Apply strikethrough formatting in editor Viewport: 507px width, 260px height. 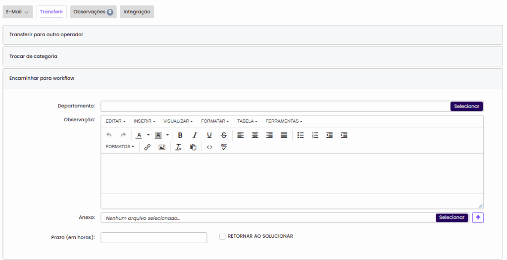pyautogui.click(x=224, y=135)
